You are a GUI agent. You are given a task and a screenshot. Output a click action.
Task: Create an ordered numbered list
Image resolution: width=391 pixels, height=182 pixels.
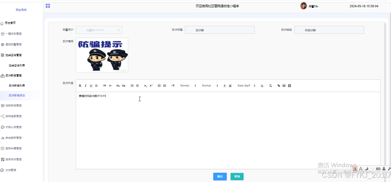[132, 86]
